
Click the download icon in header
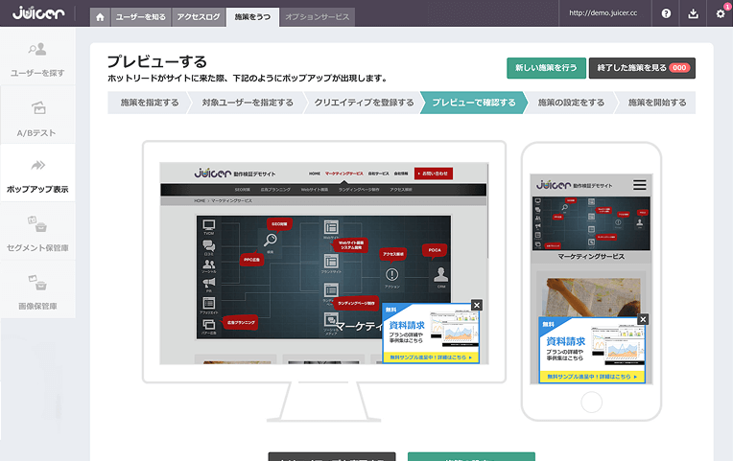(x=693, y=13)
